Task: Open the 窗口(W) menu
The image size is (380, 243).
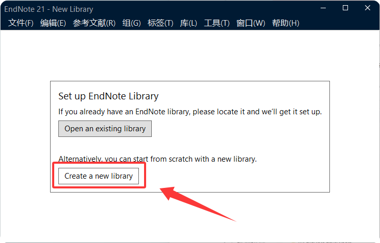Action: point(251,23)
